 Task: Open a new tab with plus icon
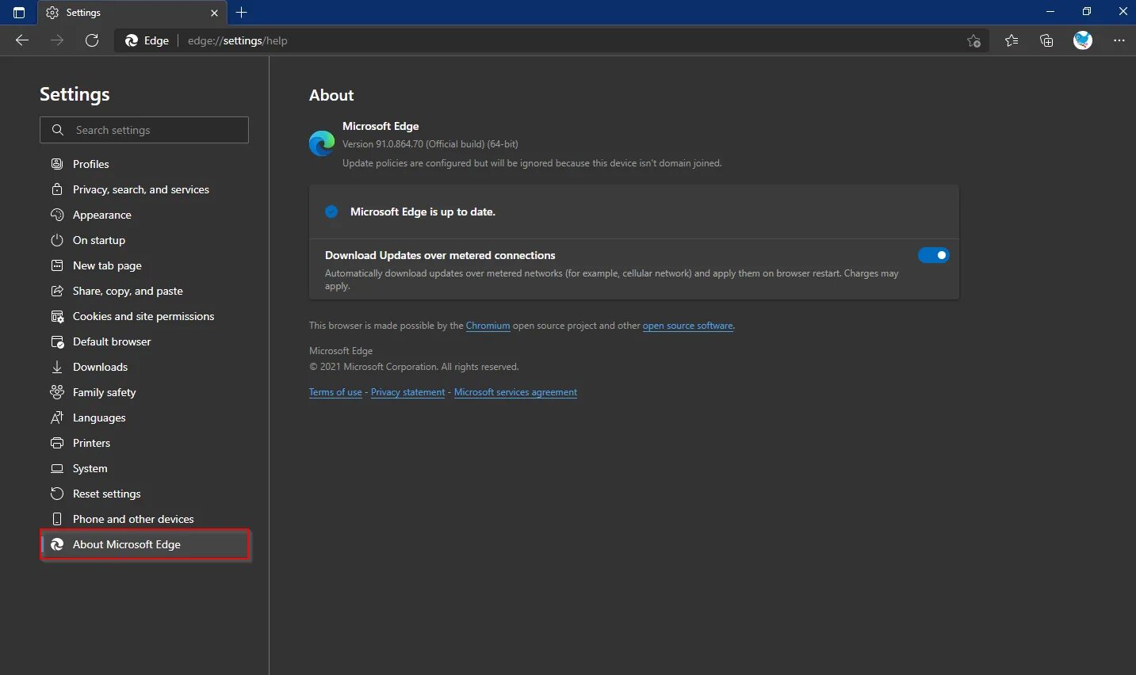pyautogui.click(x=242, y=13)
